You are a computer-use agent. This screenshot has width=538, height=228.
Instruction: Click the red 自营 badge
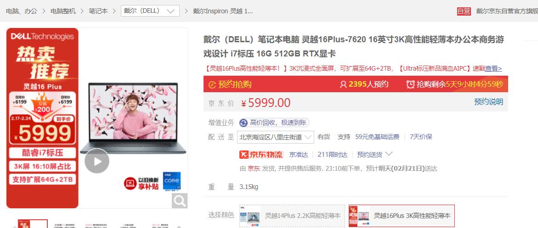tap(464, 11)
